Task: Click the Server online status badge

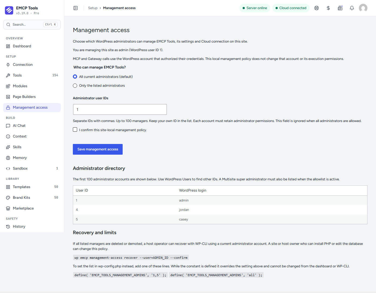Action: 255,8
